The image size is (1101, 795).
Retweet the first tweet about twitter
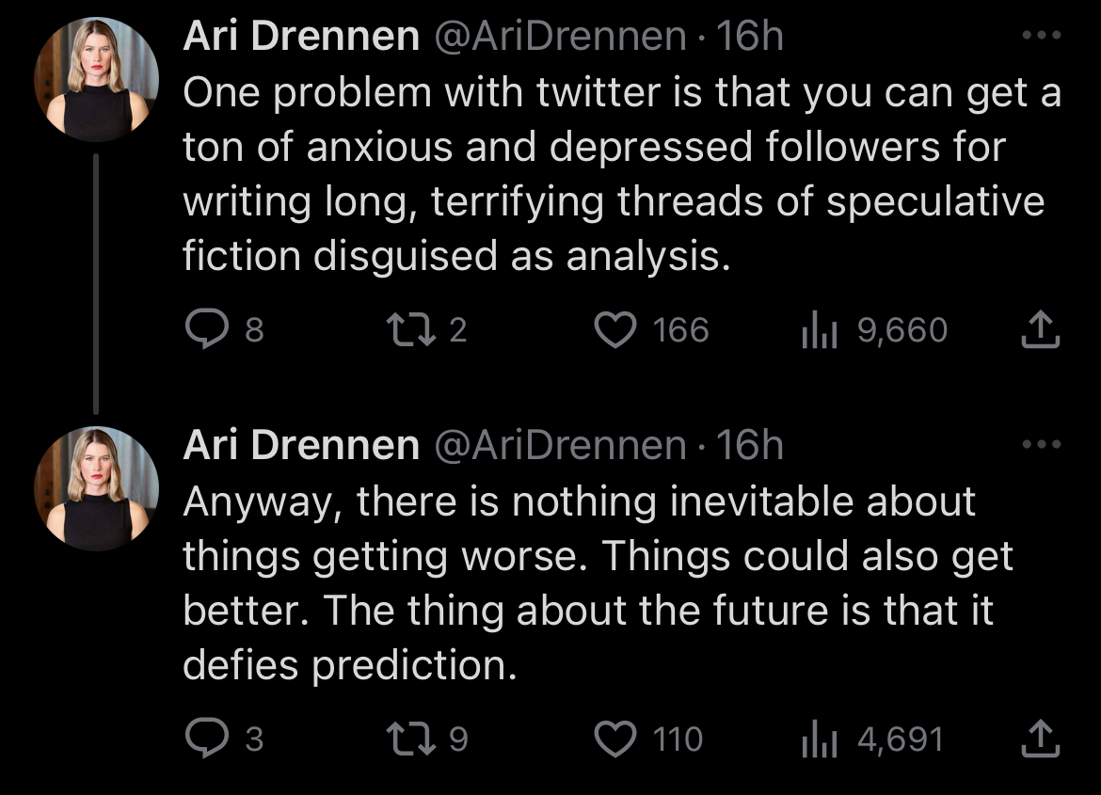(x=407, y=330)
